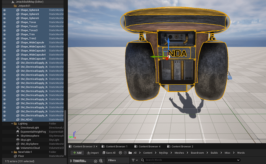Select VolumetricCloud in the Outliner

pos(33,148)
